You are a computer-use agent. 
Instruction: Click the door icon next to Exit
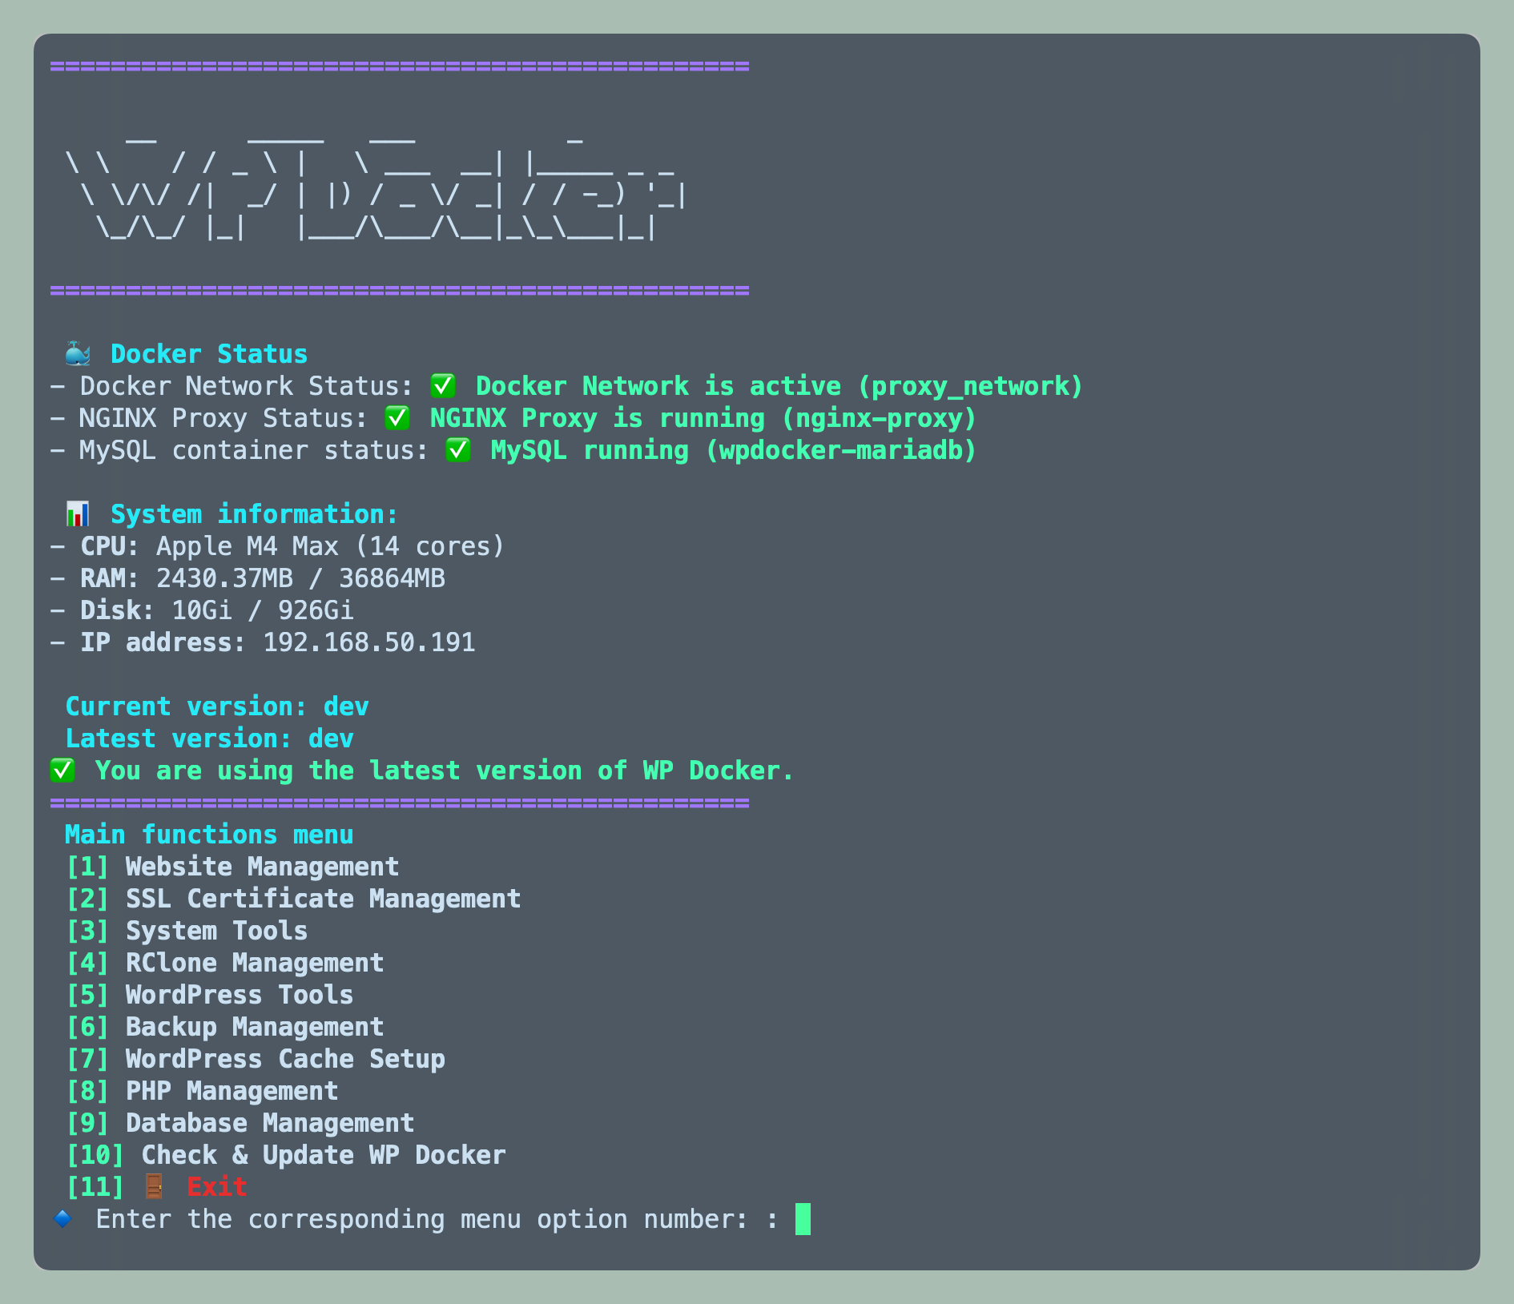[153, 1186]
